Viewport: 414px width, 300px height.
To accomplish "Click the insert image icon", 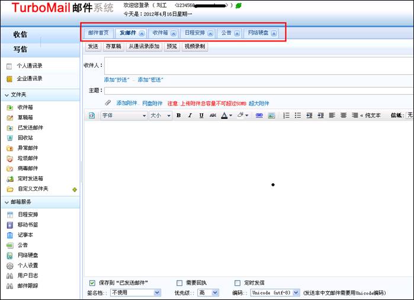I will [x=271, y=116].
